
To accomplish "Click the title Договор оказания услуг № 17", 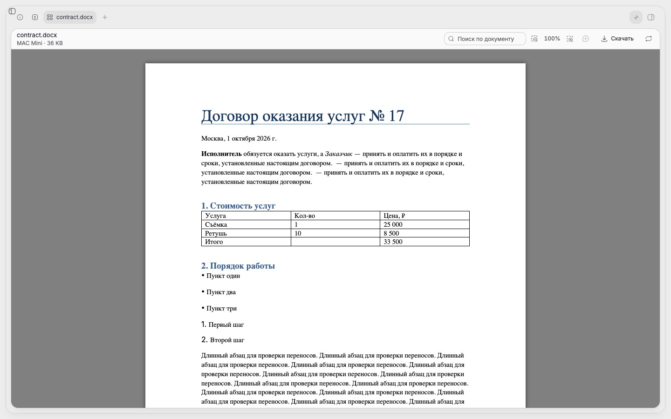I will 303,115.
